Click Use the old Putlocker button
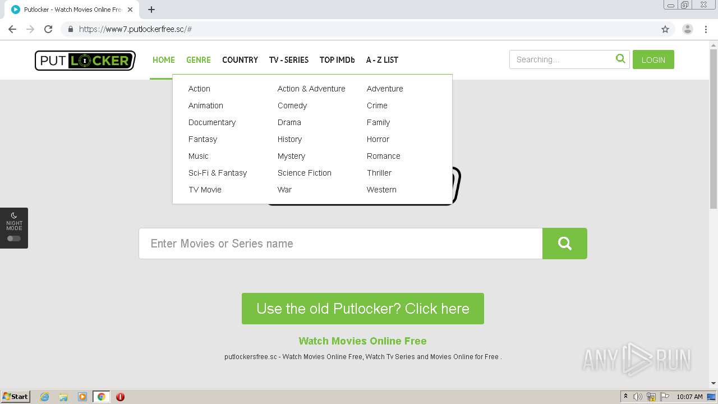The width and height of the screenshot is (718, 404). 363,309
